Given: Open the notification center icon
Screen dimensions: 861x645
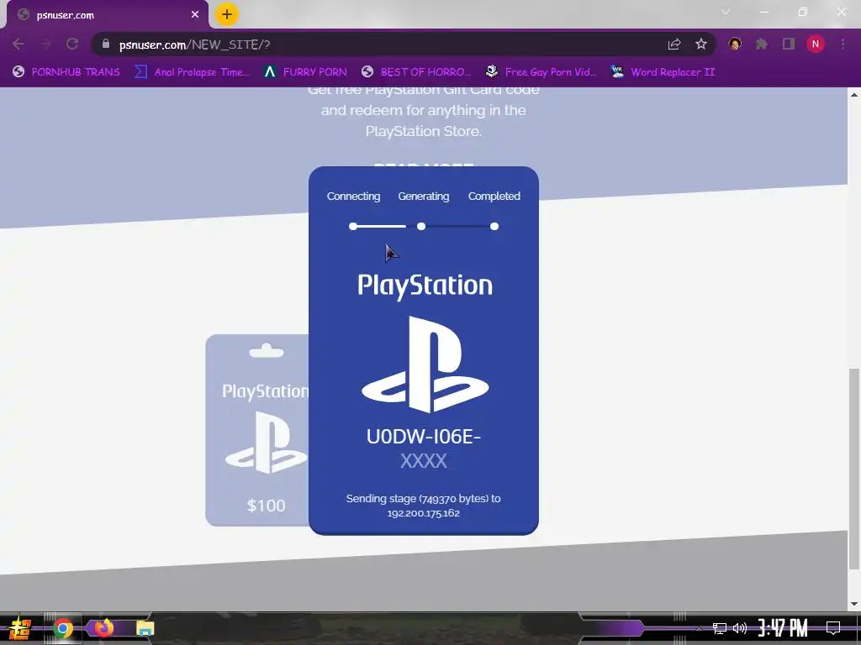Looking at the screenshot, I should click(833, 628).
